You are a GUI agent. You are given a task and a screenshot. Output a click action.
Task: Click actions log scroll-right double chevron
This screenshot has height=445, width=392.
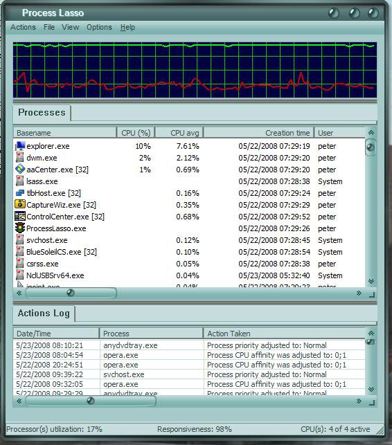(x=359, y=401)
